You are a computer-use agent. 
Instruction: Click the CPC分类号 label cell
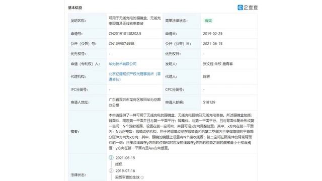tap(182, 89)
